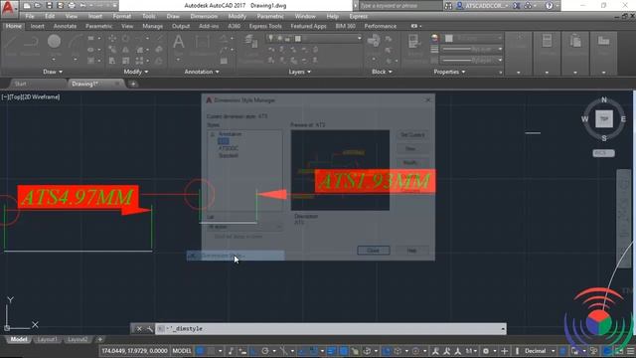Screen dimensions: 636x358
Task: Select the Circle tool
Action: (54, 44)
